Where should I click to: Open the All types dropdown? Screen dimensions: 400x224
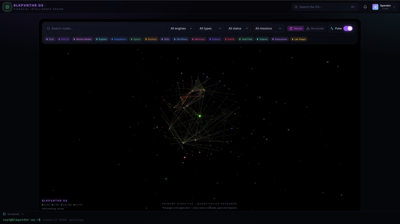click(210, 28)
